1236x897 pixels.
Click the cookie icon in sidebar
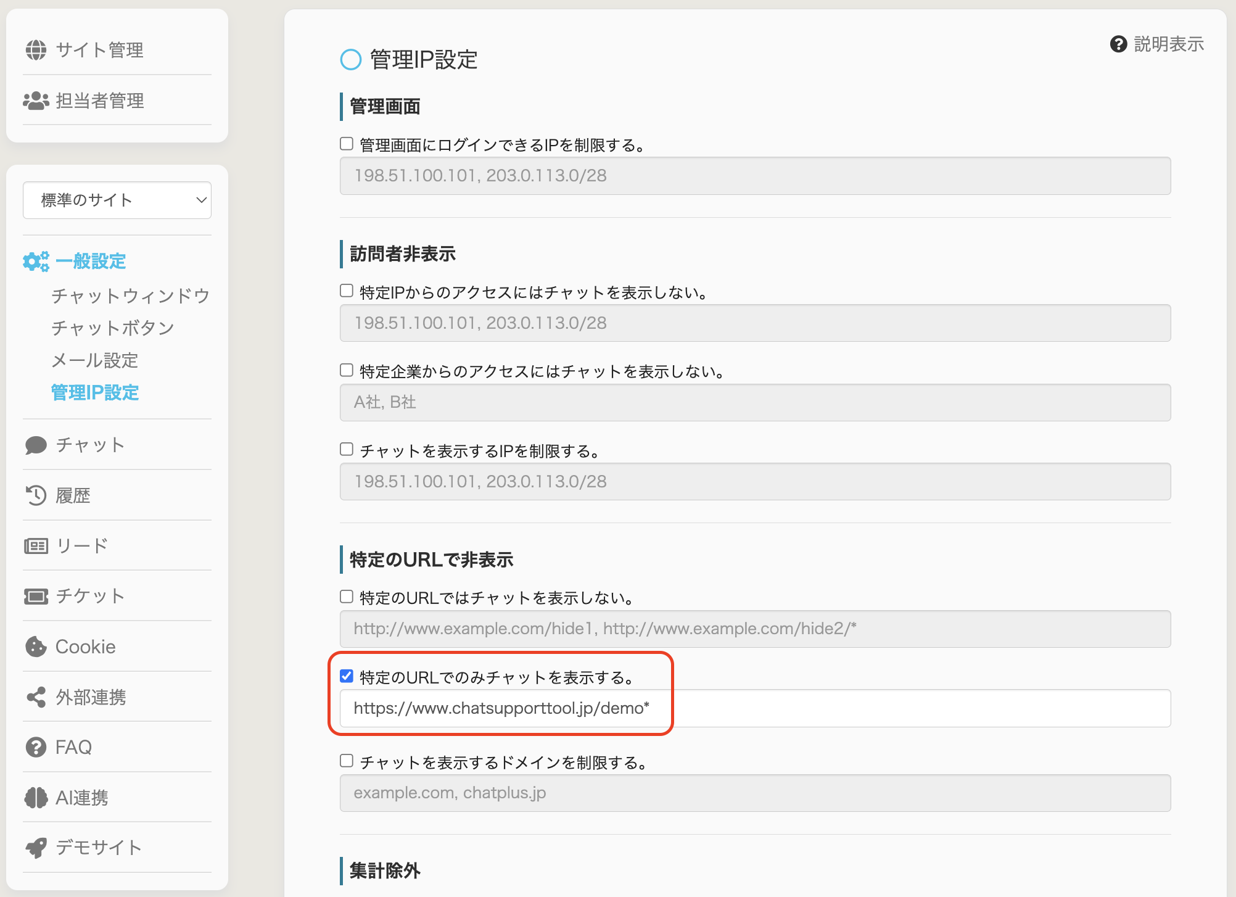tap(36, 647)
